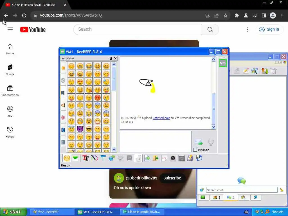Click emoticon list scroll down arrow
Image resolution: width=288 pixels, height=216 pixels.
point(114,150)
